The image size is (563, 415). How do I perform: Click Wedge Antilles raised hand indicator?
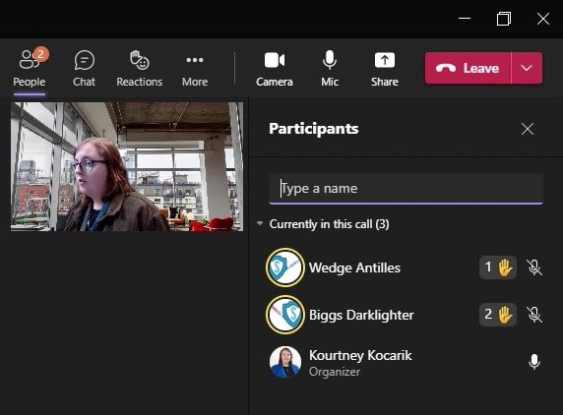[x=498, y=267]
